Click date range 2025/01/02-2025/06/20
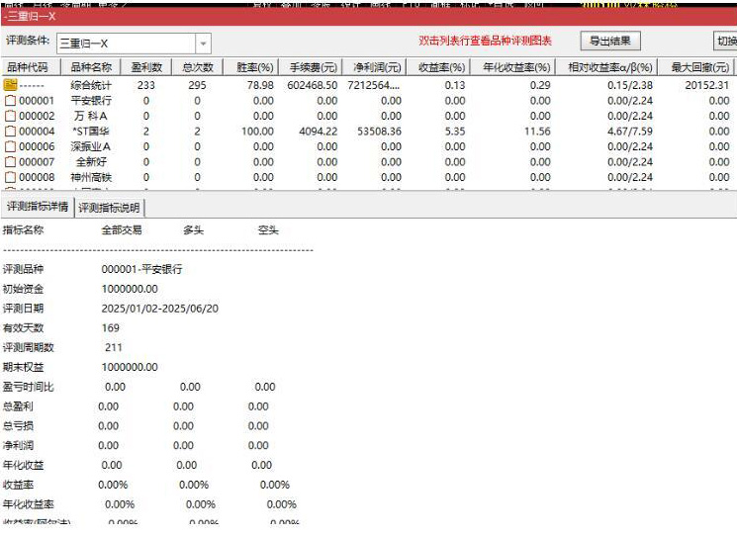737x538 pixels. (x=160, y=309)
